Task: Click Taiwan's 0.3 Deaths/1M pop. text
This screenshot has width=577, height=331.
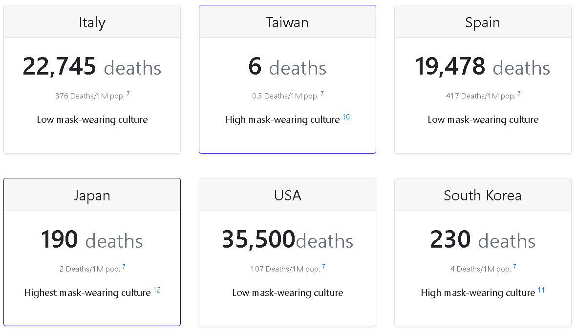Action: (x=285, y=96)
